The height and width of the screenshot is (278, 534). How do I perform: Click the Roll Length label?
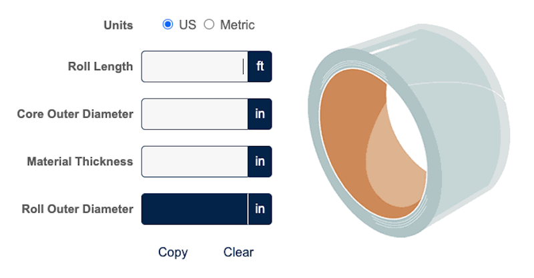(100, 67)
